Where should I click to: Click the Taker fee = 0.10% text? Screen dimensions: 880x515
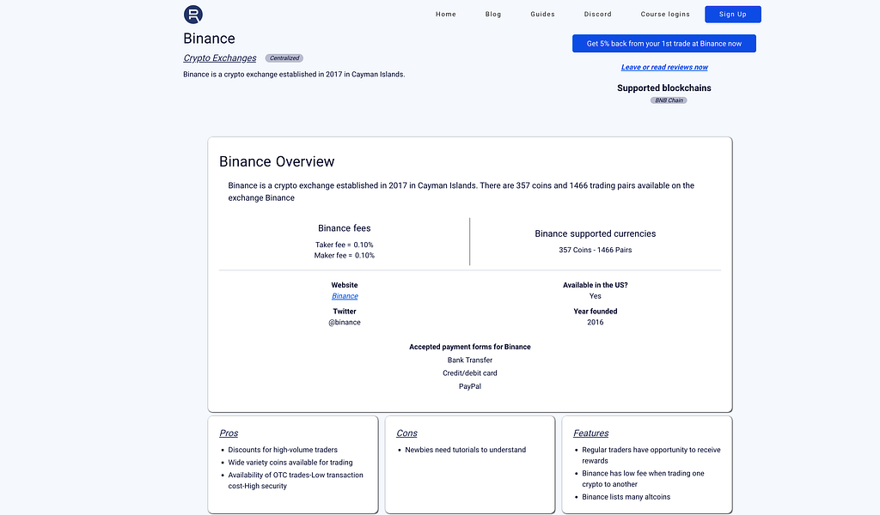pos(344,245)
